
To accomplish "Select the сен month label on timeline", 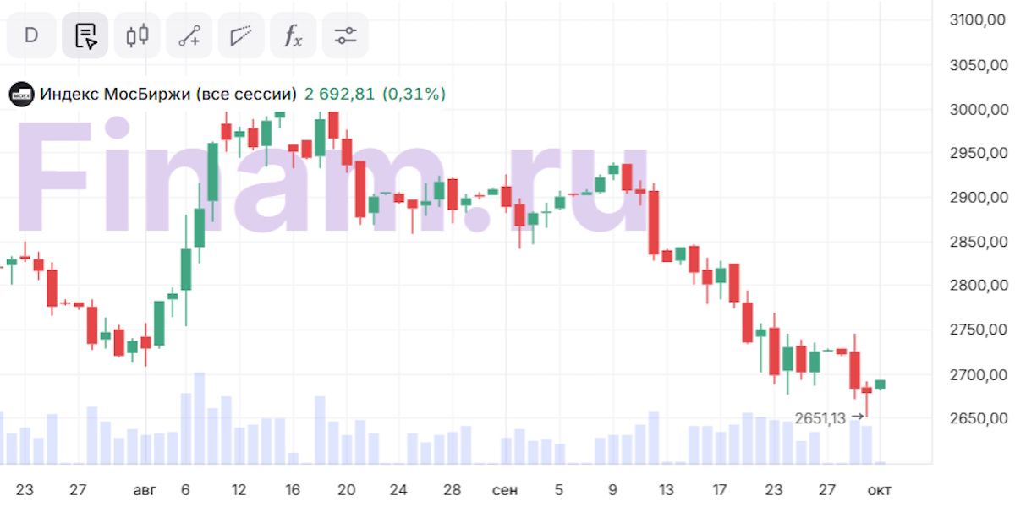I will pyautogui.click(x=505, y=490).
